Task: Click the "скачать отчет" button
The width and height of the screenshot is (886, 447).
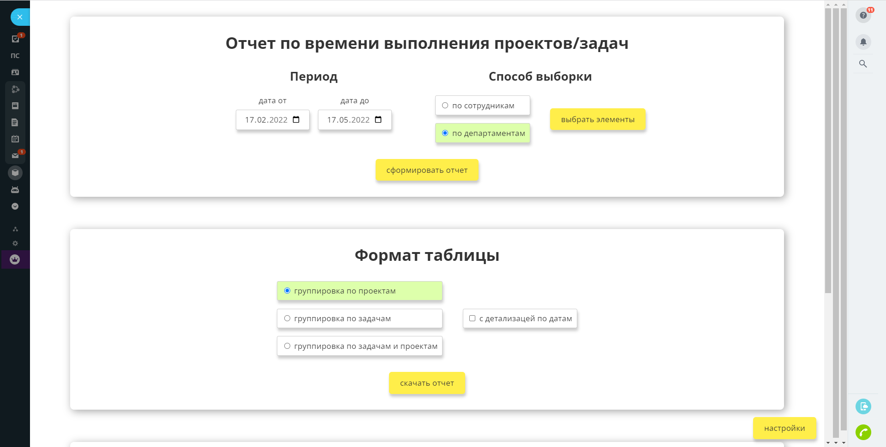Action: coord(427,383)
